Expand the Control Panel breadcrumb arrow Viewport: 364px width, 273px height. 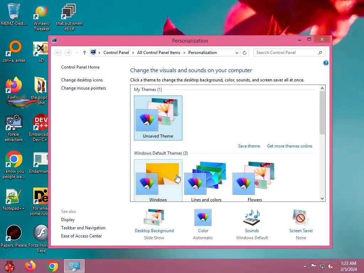(133, 53)
